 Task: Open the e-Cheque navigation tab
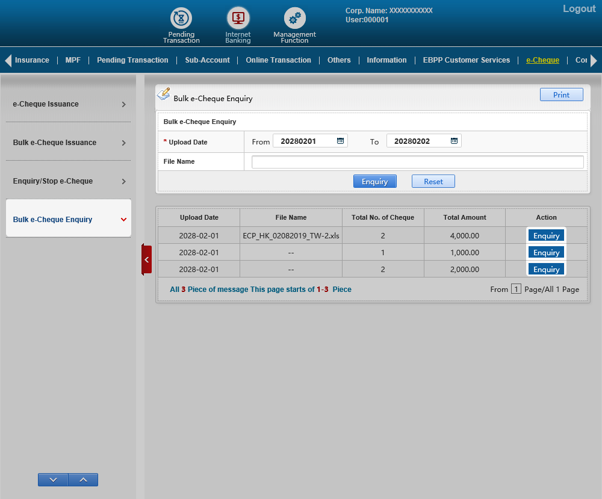pos(542,60)
